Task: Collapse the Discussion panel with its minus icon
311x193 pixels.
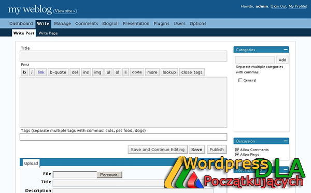Action: coord(286,141)
